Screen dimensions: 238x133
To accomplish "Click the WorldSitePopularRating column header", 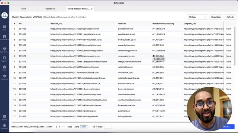I will click(163, 24).
